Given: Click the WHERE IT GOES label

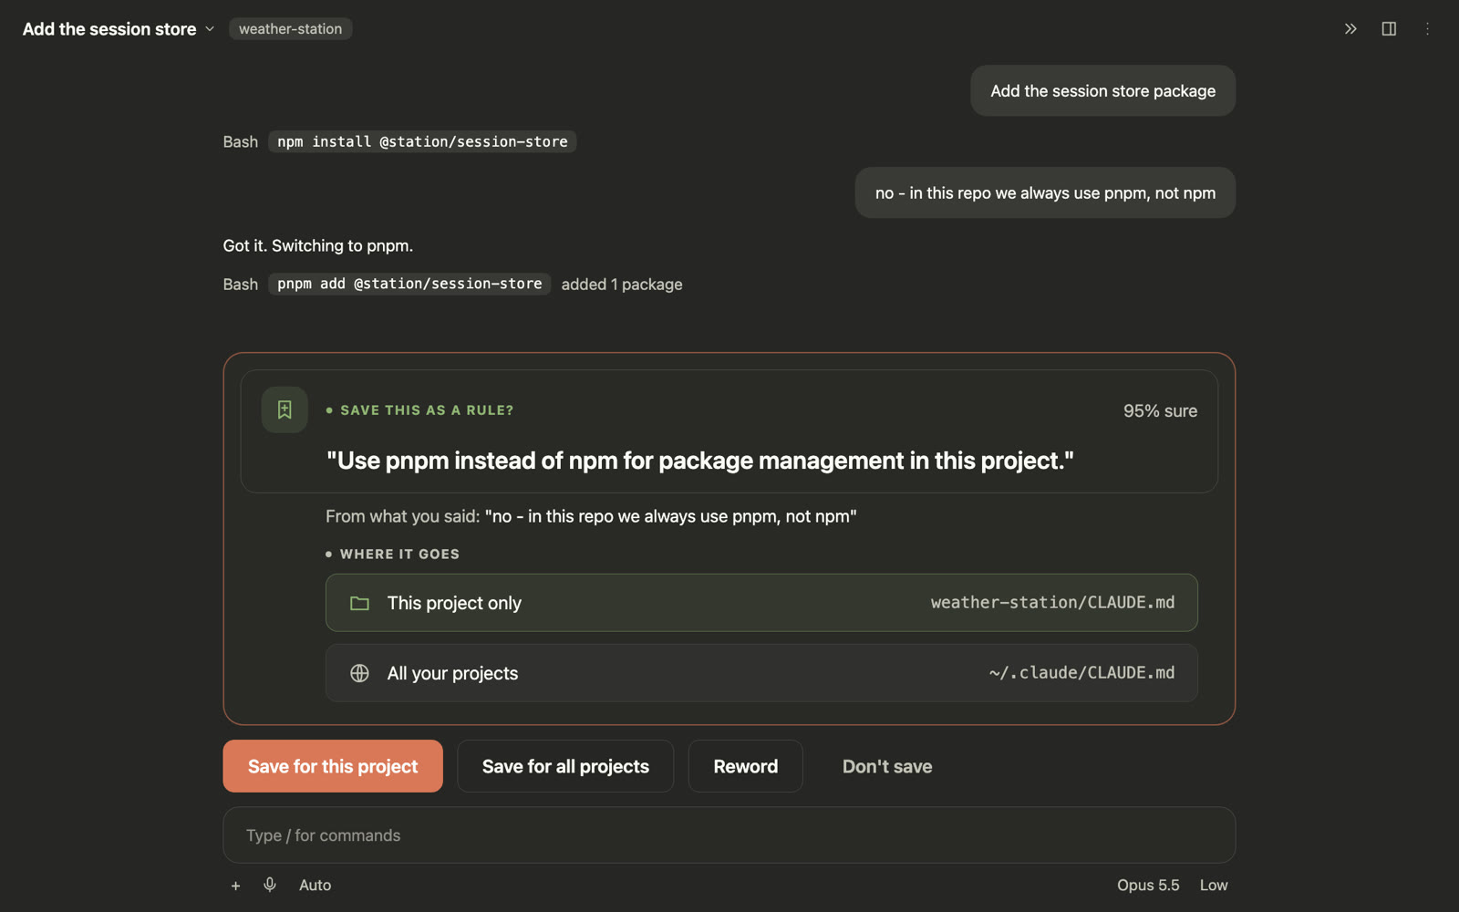Looking at the screenshot, I should pos(399,554).
